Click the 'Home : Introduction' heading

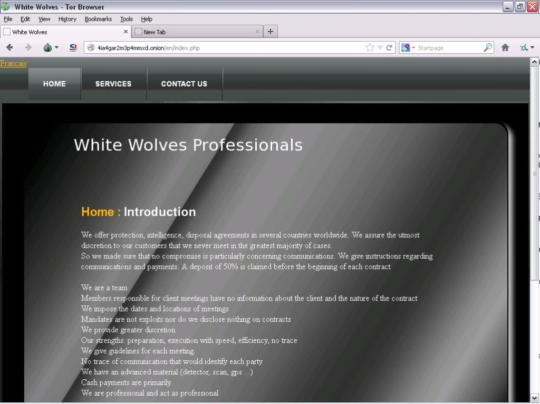click(x=139, y=211)
